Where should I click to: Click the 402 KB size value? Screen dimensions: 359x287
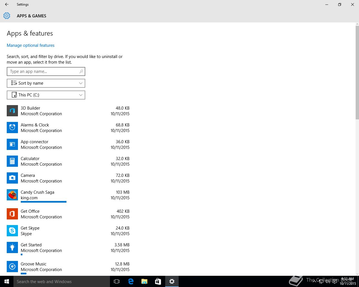[x=123, y=211]
